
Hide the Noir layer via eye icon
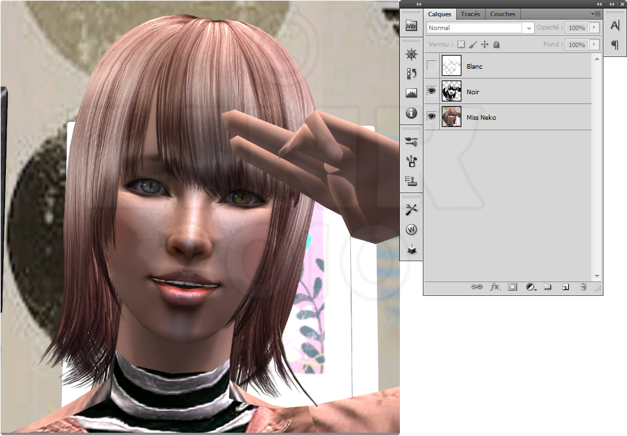(431, 92)
